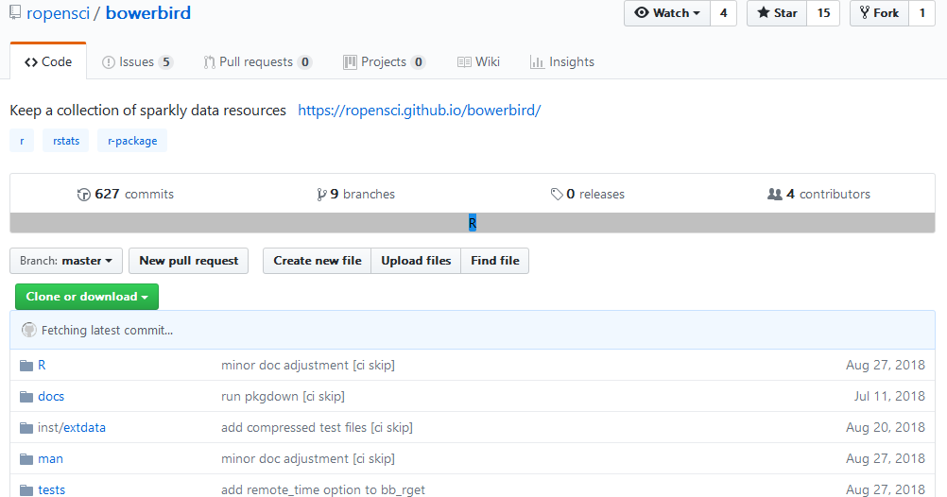947x497 pixels.
Task: Click the folder icon next to inst/extdata
Action: [x=26, y=428]
